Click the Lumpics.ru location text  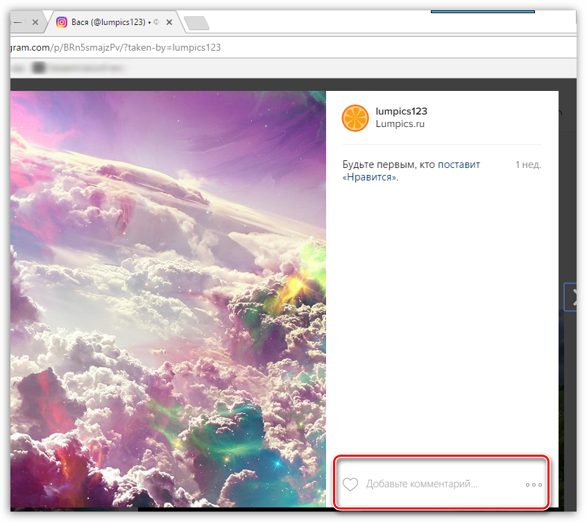pyautogui.click(x=400, y=124)
